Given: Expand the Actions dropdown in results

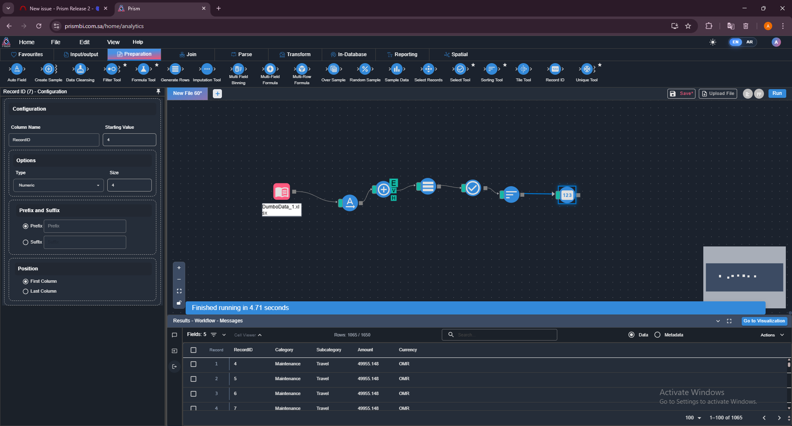Looking at the screenshot, I should coord(772,335).
